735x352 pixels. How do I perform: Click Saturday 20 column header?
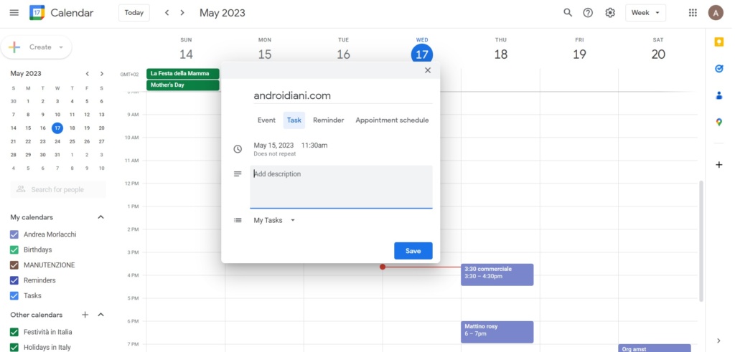pos(658,50)
